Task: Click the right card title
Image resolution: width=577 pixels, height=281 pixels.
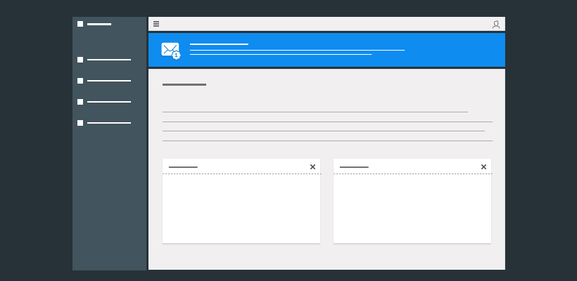Action: coord(354,167)
